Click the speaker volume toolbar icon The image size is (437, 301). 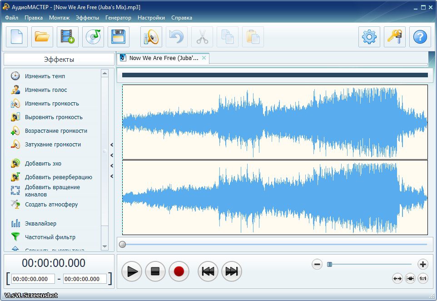pyautogui.click(x=151, y=37)
